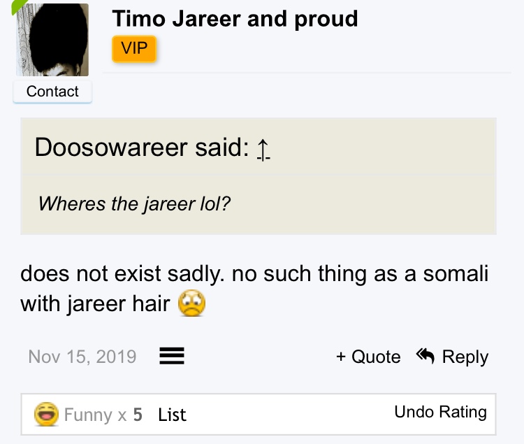This screenshot has width=524, height=444.
Task: Open the poster's avatar thumbnail
Action: [52, 40]
